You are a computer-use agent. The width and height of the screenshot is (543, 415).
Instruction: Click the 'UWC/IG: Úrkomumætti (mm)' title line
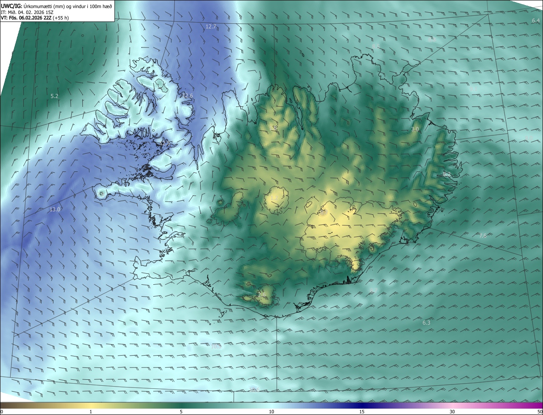[x=57, y=6]
